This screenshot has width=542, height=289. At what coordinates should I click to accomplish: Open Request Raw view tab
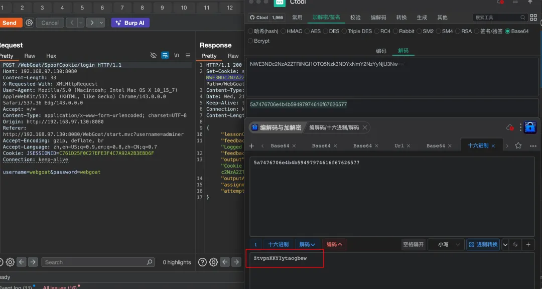coord(30,56)
